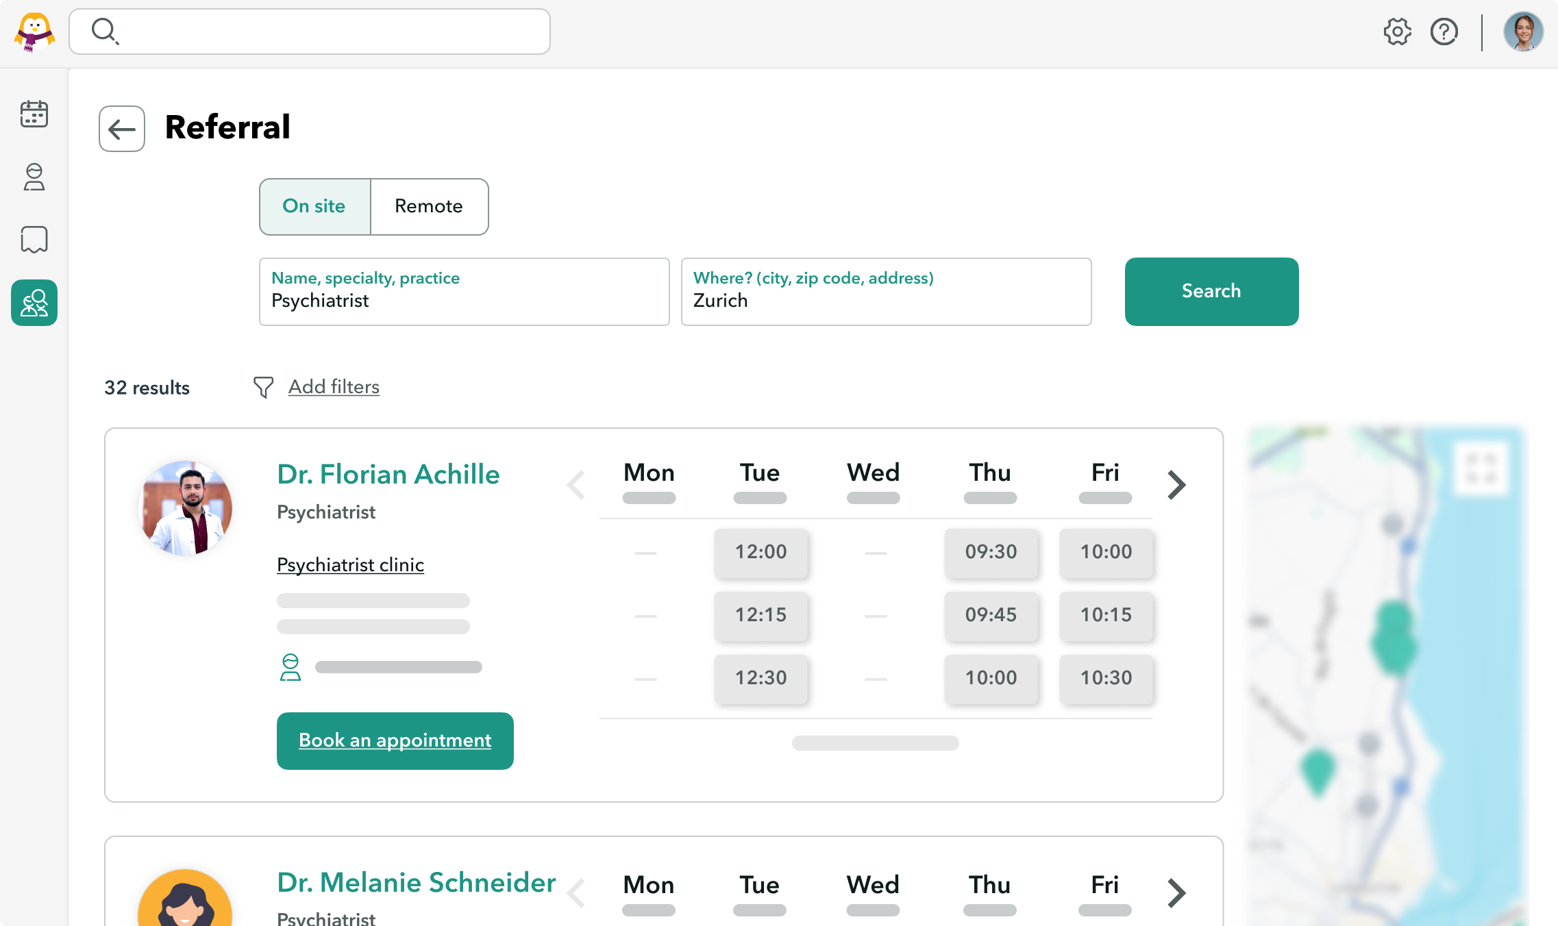This screenshot has width=1558, height=926.
Task: Pick Tuesday 12:15 slot
Action: tap(761, 615)
